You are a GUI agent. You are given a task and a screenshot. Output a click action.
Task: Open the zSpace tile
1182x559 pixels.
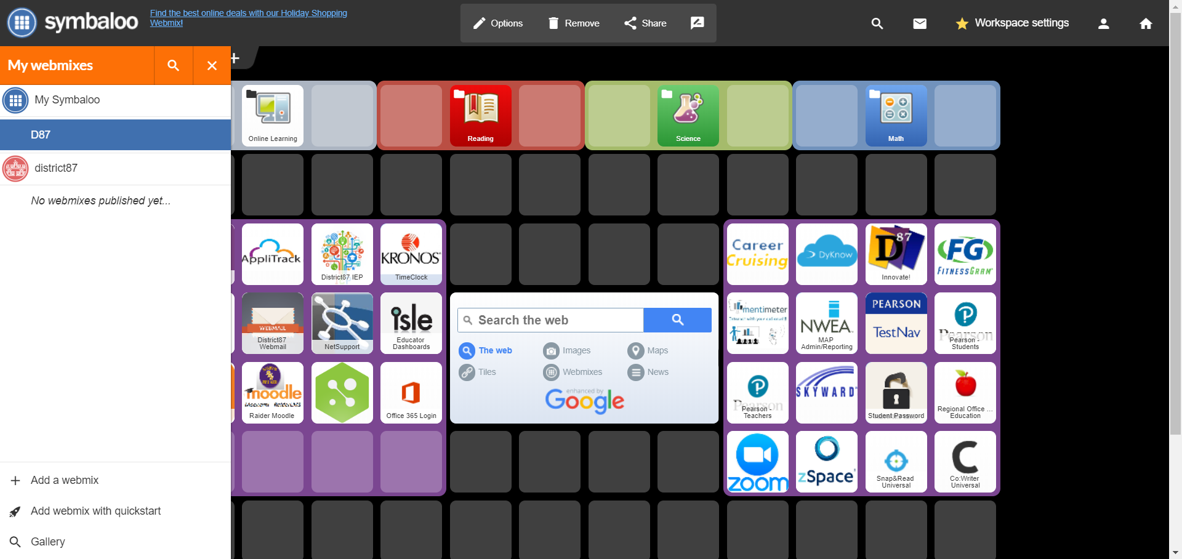(827, 462)
